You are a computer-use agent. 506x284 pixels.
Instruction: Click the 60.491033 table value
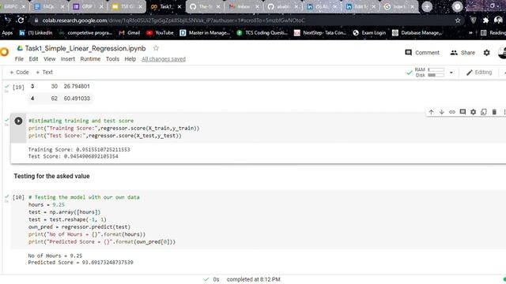tap(77, 98)
